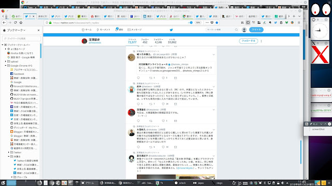Click the ブックマークを検索 search field
This screenshot has width=332, height=186.
pos(21,39)
